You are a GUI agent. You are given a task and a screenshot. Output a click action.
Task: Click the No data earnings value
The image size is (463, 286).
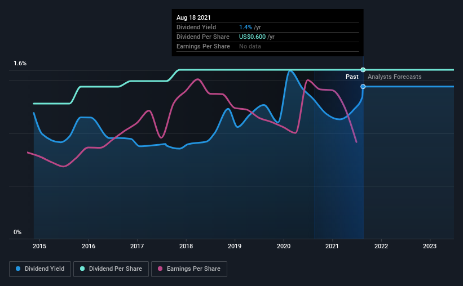250,46
